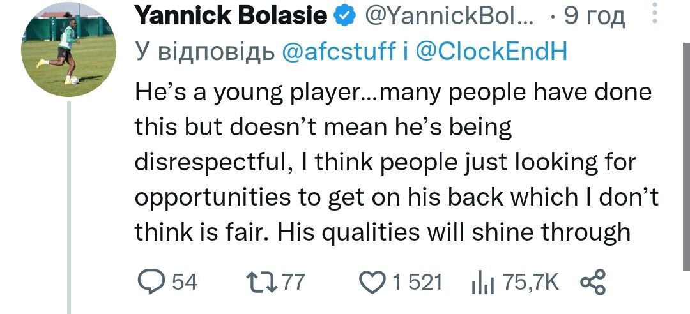Click the Yannick Bolasie display name
Image resolution: width=690 pixels, height=314 pixels.
click(231, 19)
